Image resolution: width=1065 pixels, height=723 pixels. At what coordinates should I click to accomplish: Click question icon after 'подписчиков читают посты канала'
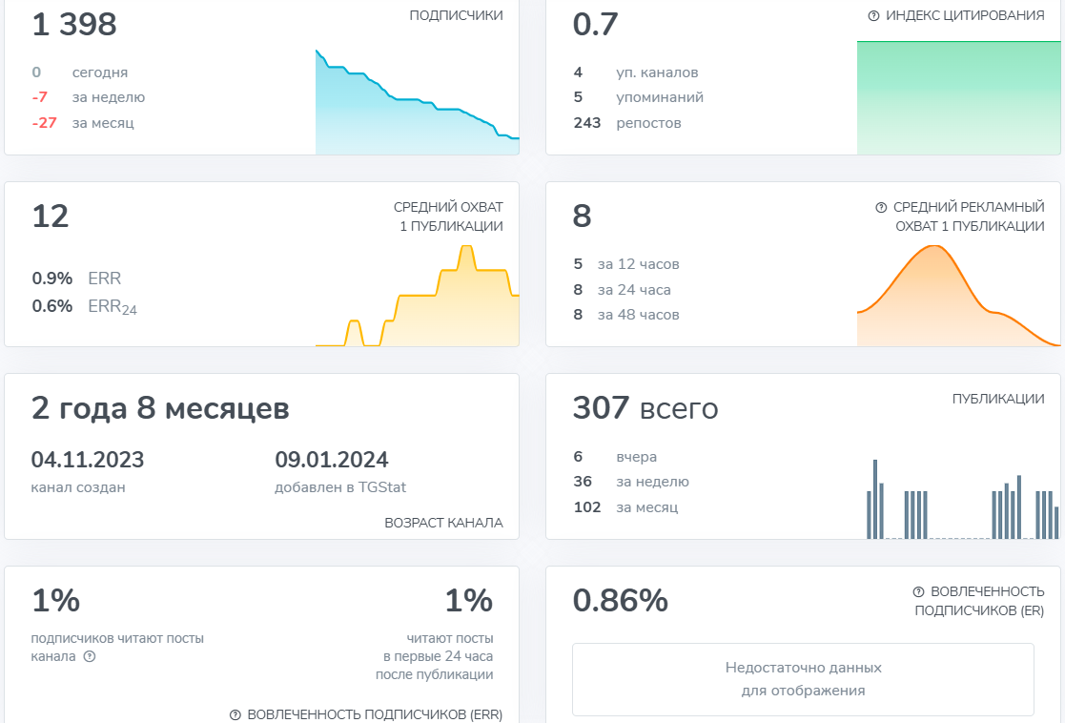coord(90,656)
